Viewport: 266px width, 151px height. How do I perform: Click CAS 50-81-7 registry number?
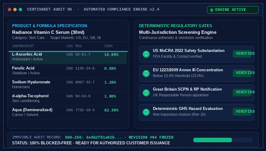point(78,54)
